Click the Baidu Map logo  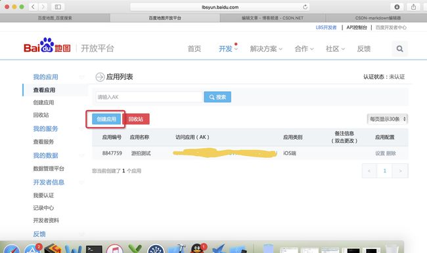tap(47, 45)
